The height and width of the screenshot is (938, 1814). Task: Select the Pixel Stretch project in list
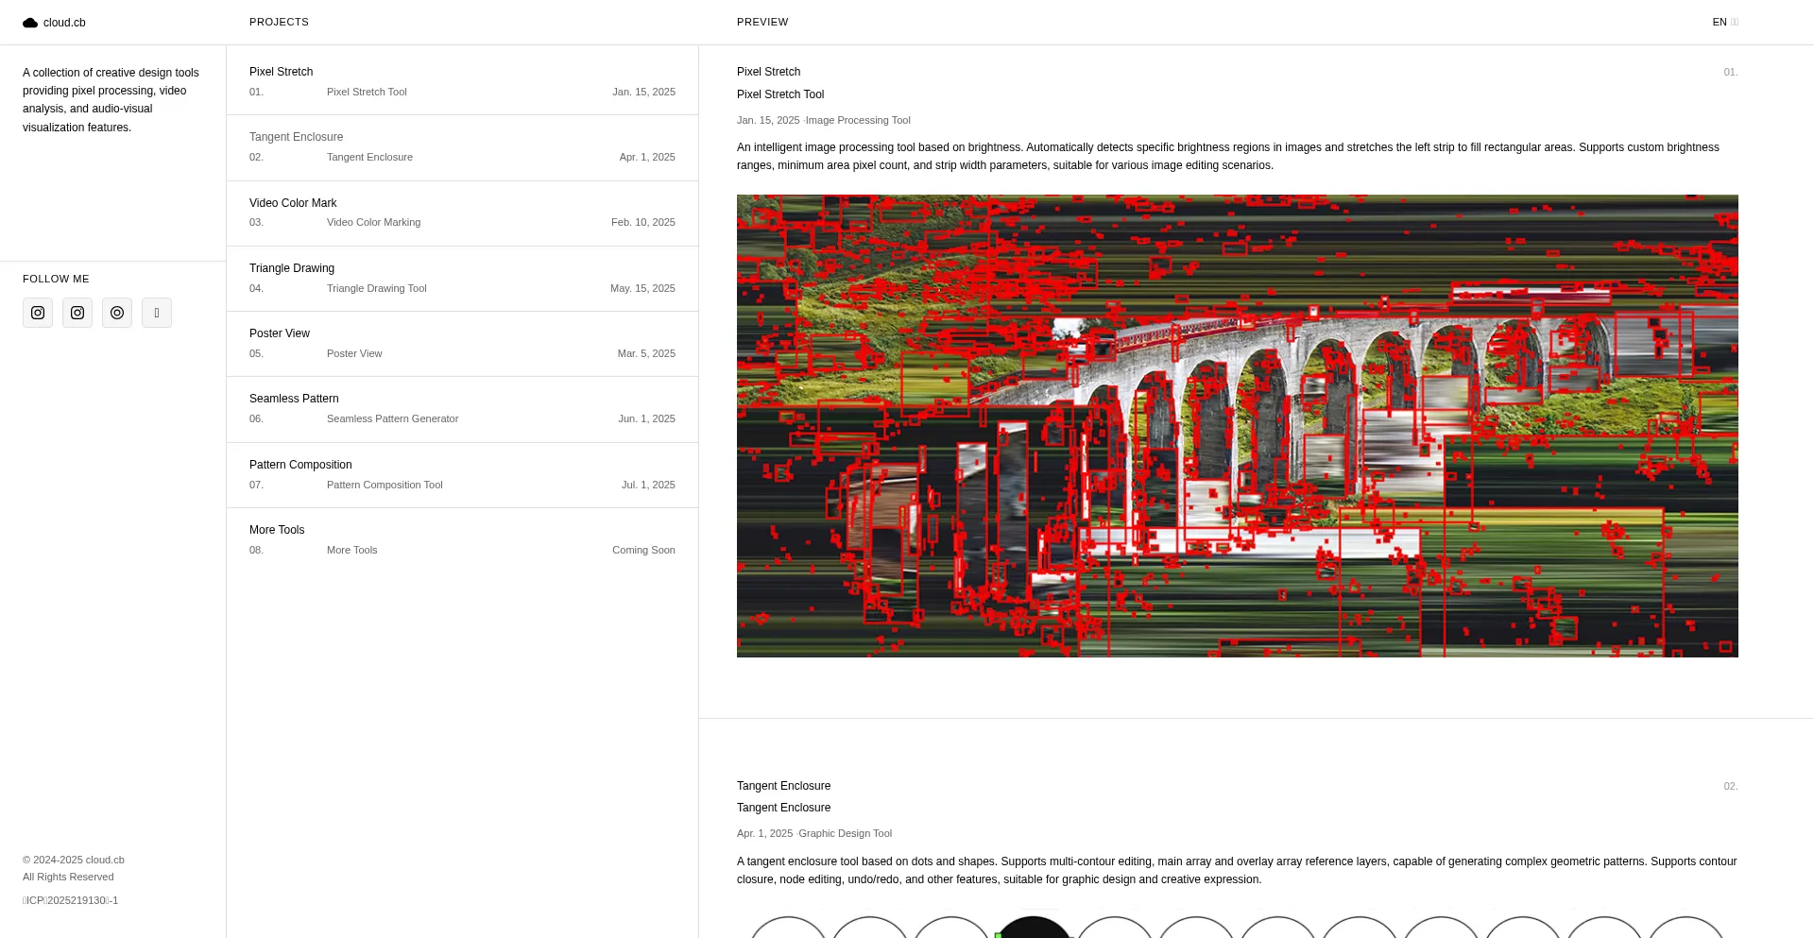[462, 81]
